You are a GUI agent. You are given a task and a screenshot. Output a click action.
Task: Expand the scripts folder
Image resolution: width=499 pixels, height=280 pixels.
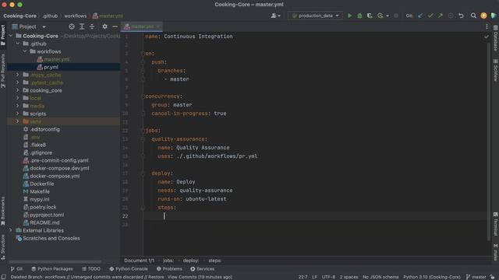point(18,114)
